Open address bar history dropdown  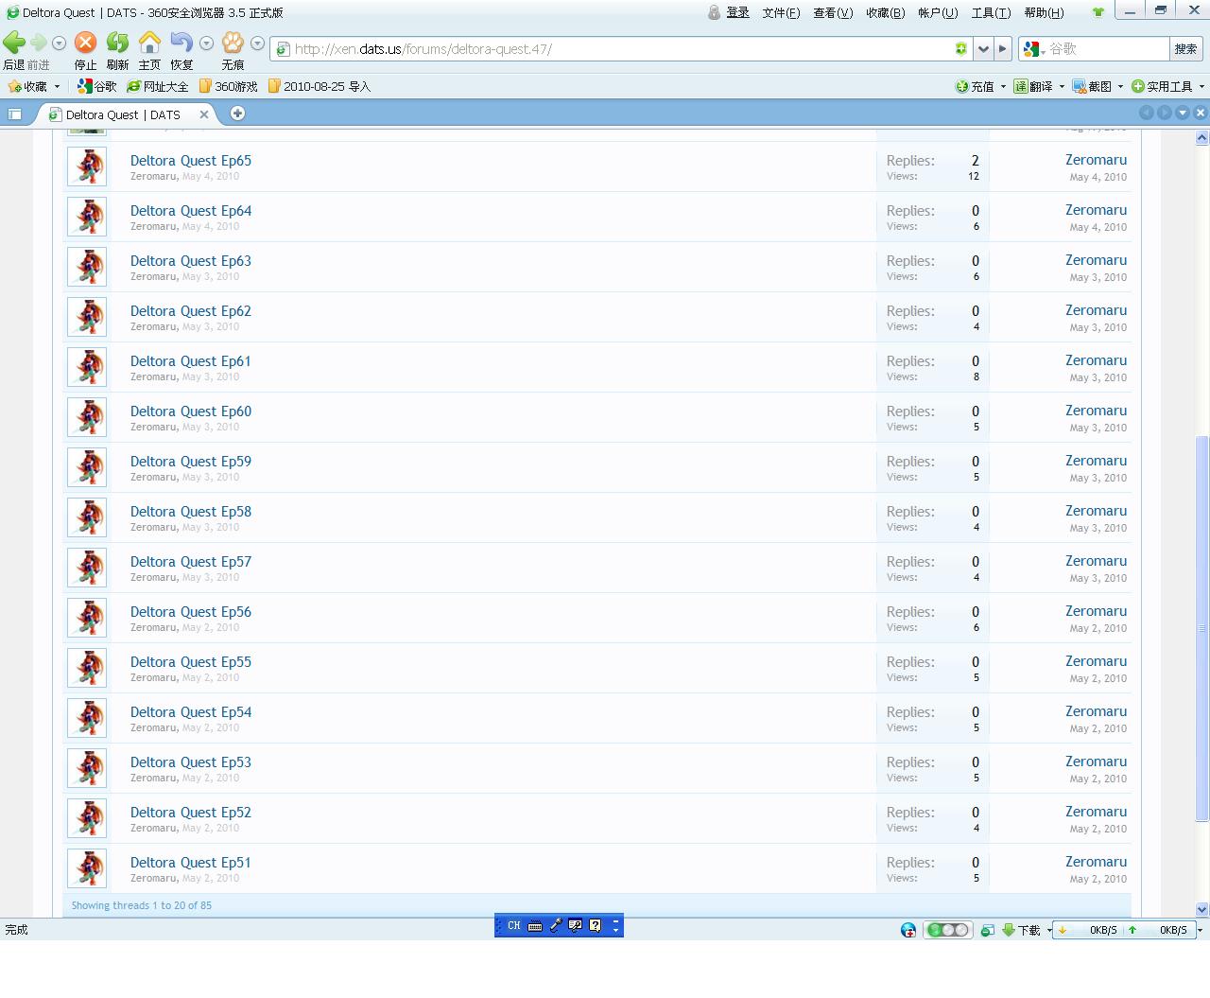click(983, 48)
